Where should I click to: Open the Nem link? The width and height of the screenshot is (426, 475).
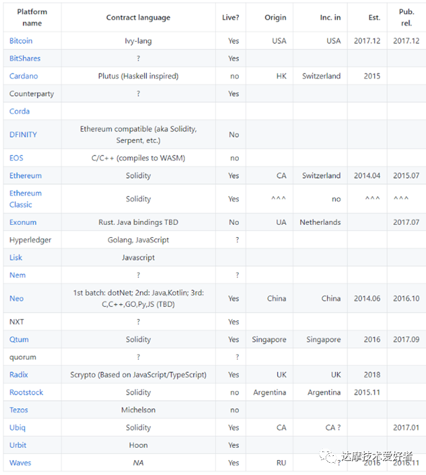[x=18, y=275]
